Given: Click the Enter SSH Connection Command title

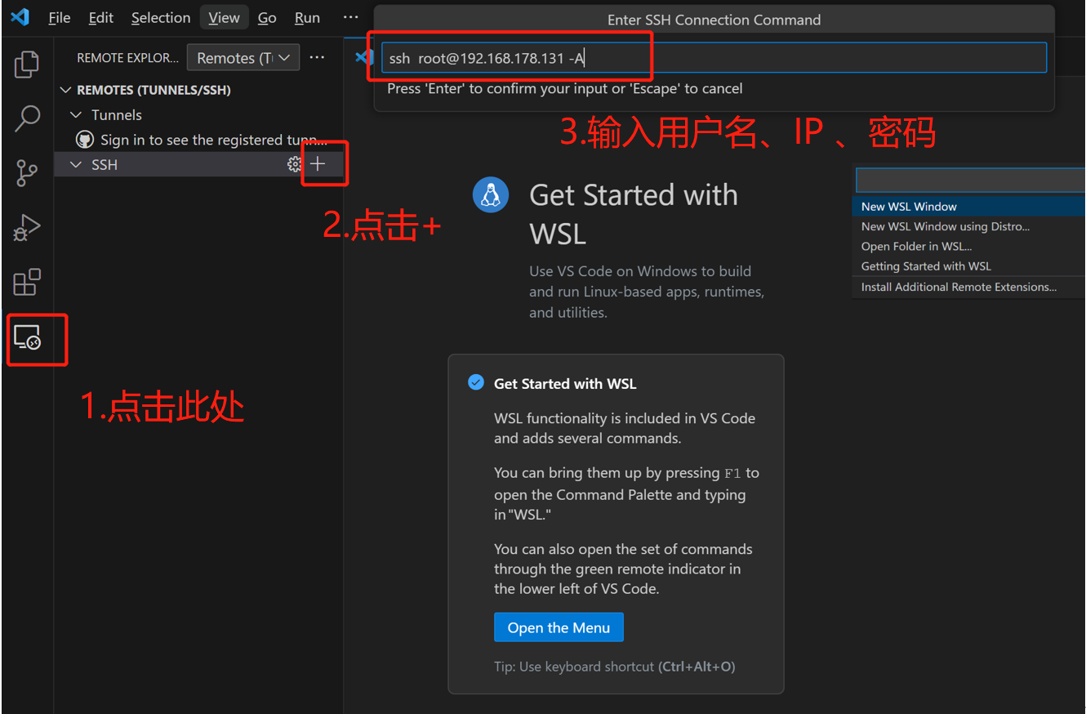Looking at the screenshot, I should (x=714, y=20).
